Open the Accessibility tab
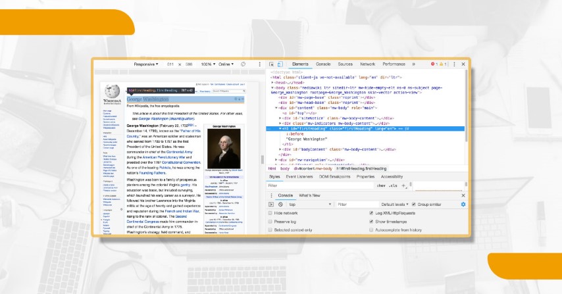Screen dimensions: 562x294 [392, 176]
